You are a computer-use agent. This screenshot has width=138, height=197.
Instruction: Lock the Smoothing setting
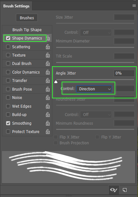(x=48, y=123)
